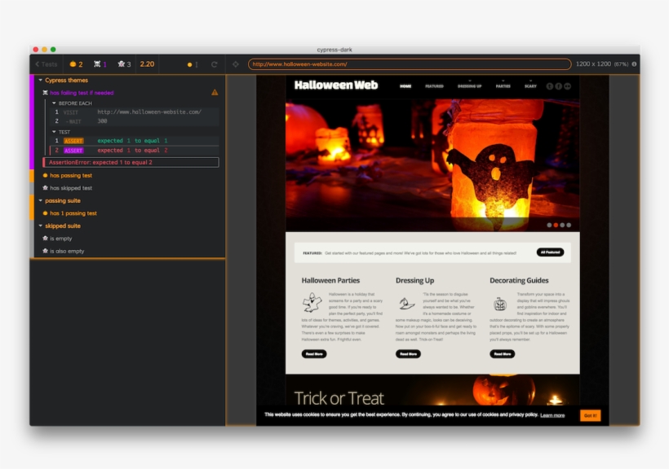
Task: Collapse the BEFORE EACH hook
Action: click(54, 103)
